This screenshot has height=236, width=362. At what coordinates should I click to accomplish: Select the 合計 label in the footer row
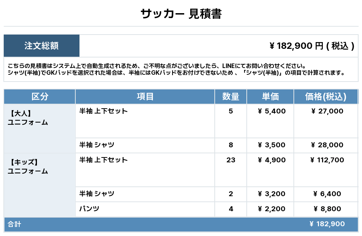(14, 224)
